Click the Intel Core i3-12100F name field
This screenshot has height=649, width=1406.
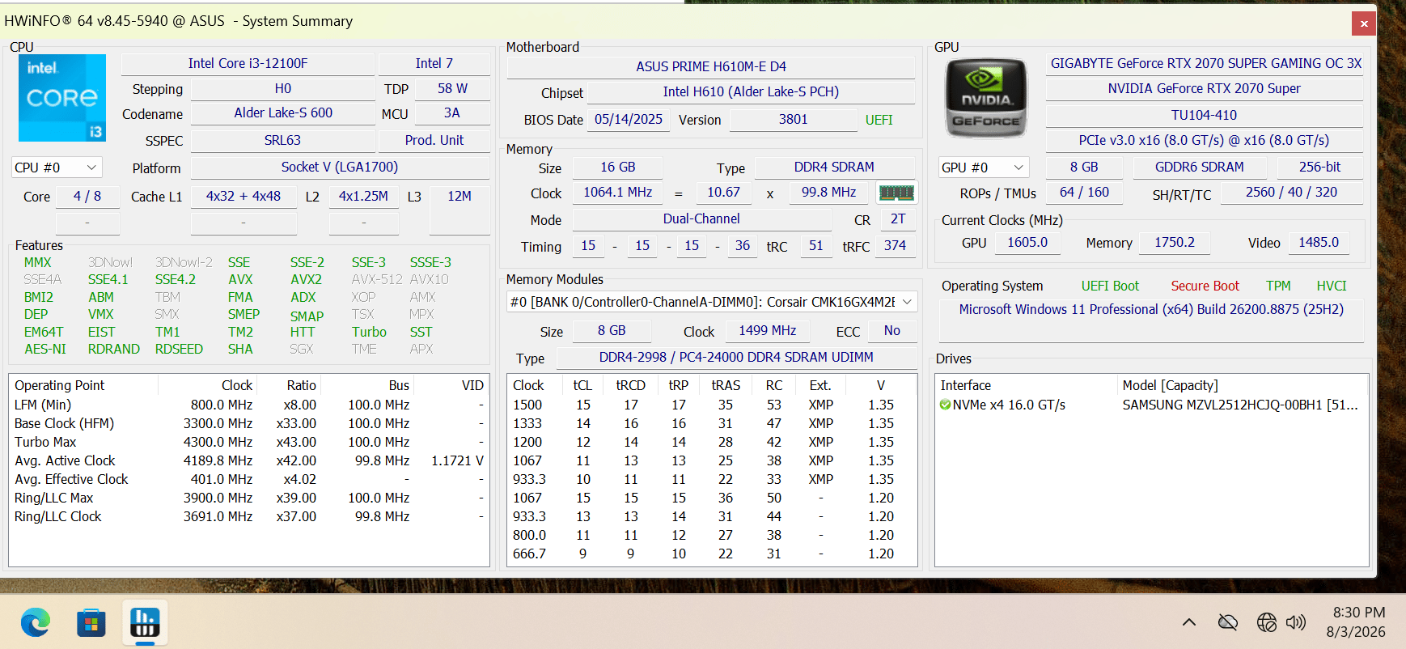(x=248, y=63)
